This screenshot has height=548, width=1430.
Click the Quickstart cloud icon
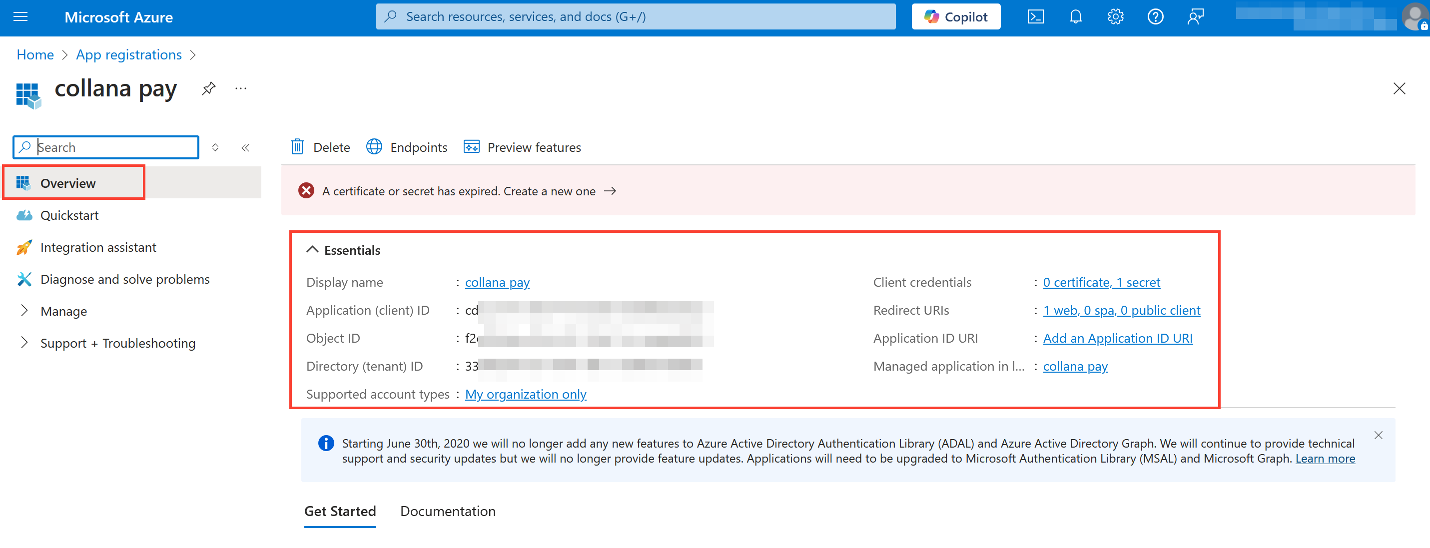(24, 215)
